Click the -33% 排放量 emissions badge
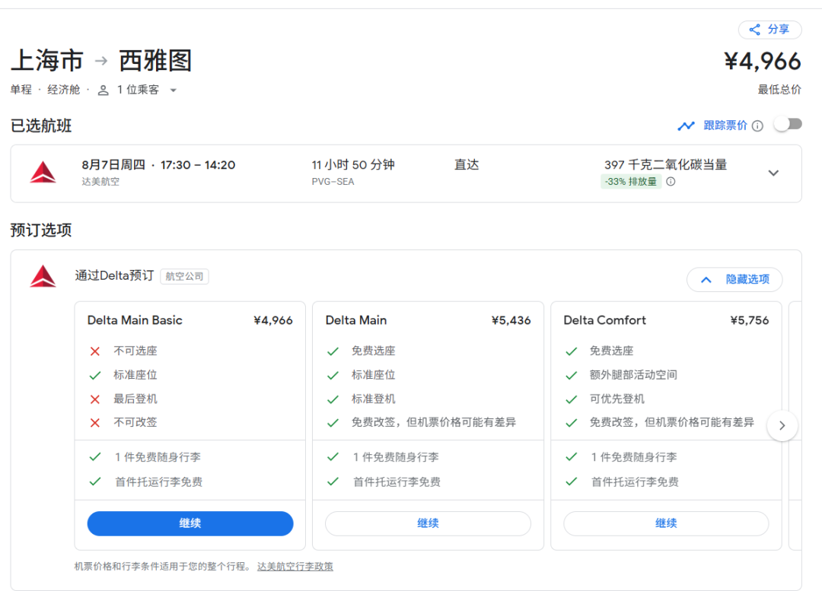This screenshot has height=591, width=822. [631, 182]
